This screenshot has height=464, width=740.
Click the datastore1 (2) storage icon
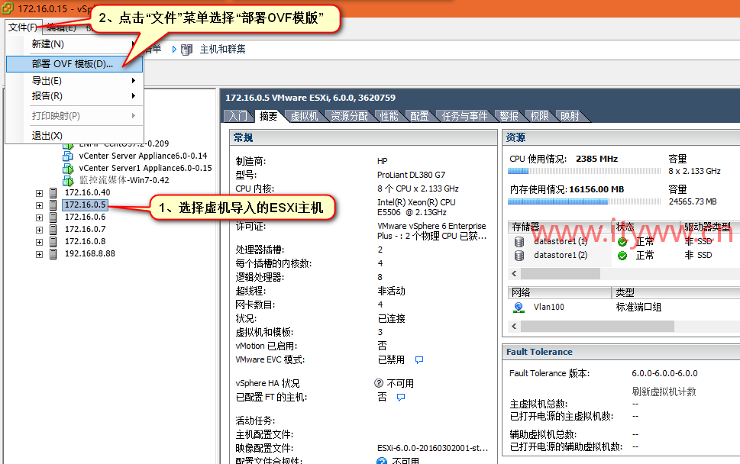[519, 256]
